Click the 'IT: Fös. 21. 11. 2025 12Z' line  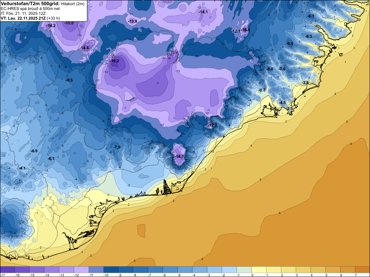pyautogui.click(x=23, y=13)
